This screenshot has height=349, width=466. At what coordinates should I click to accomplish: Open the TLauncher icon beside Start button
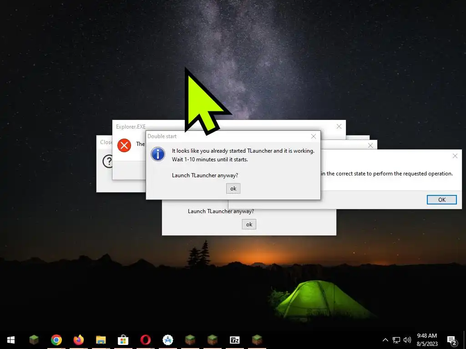34,340
